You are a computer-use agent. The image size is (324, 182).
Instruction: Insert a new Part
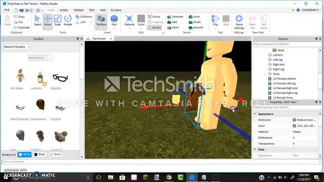click(114, 20)
